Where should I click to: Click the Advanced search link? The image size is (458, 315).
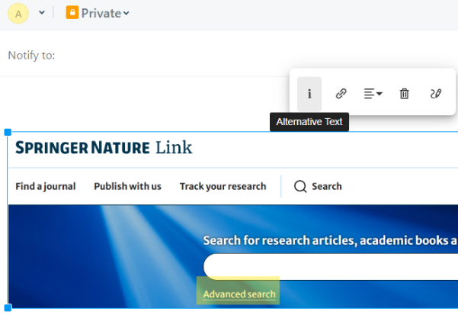[239, 294]
